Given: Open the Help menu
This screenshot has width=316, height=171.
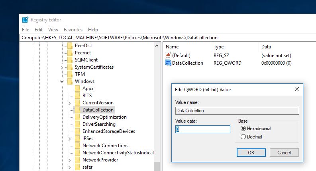Looking at the screenshot, I should click(x=93, y=30).
